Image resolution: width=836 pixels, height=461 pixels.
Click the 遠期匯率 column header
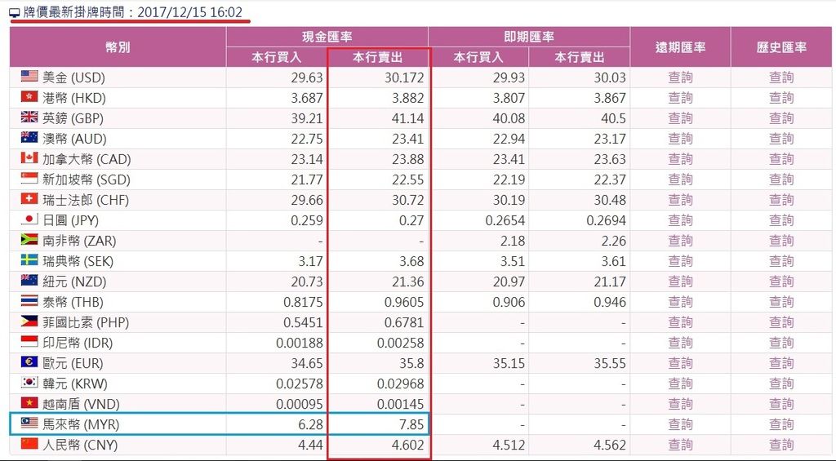[x=680, y=47]
